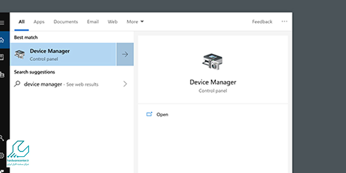This screenshot has width=346, height=173.
Task: Click the gear settings icon in sidebar
Action: click(x=2, y=155)
